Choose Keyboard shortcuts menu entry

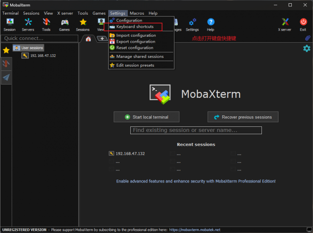(x=141, y=27)
